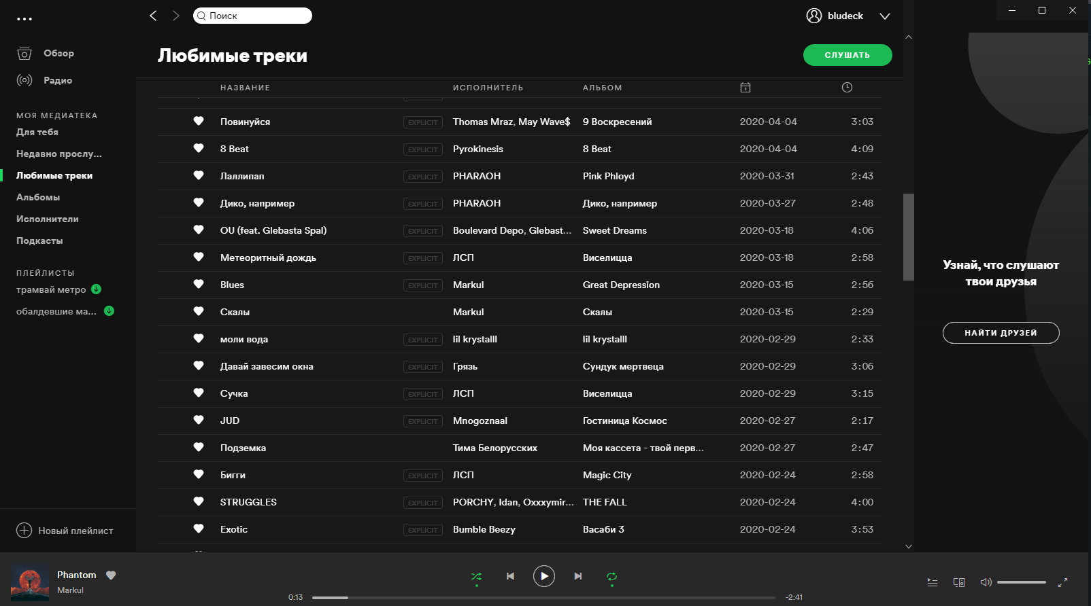This screenshot has width=1091, height=606.
Task: Open album Pink Phloyd
Action: 609,176
